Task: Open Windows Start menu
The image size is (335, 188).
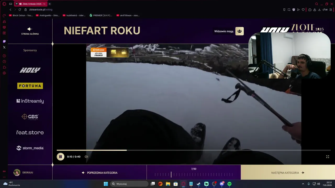Action: click(x=106, y=184)
